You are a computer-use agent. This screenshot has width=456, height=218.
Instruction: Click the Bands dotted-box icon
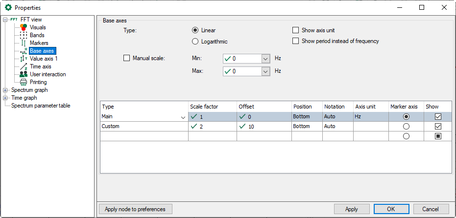click(x=23, y=35)
